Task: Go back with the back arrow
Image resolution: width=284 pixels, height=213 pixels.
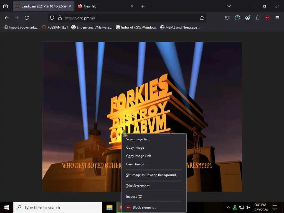Action: tap(7, 18)
